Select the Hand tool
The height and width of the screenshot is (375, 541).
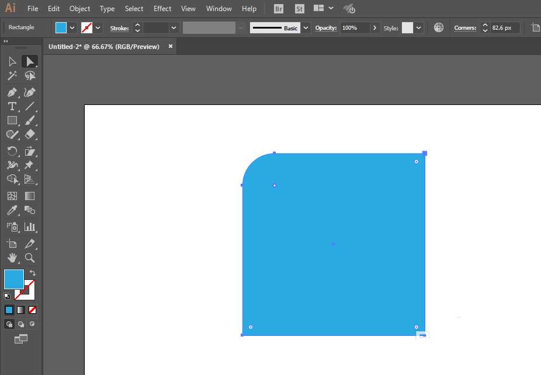pyautogui.click(x=12, y=257)
